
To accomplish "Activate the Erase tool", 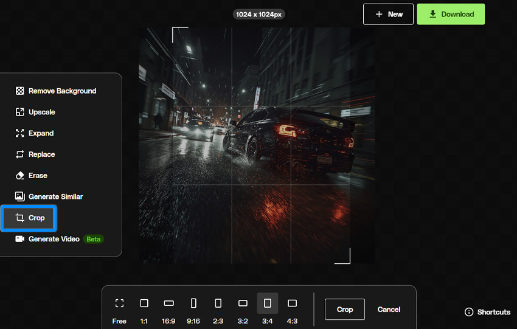I will pos(31,175).
